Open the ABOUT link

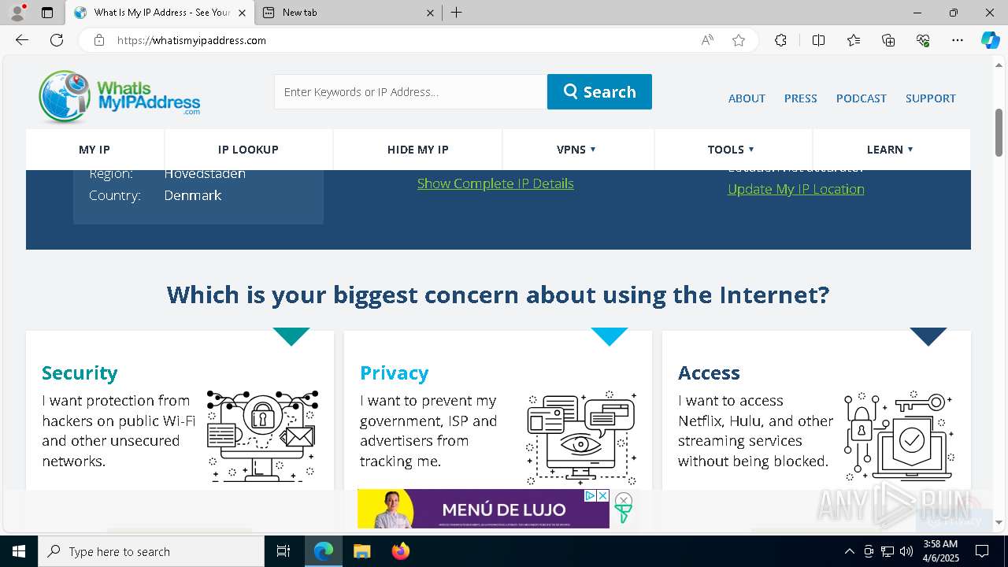click(747, 98)
